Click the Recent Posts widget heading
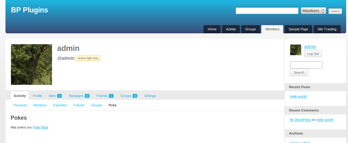 300,87
